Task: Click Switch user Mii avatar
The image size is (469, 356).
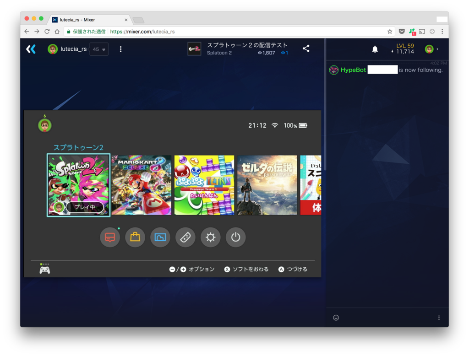Action: (x=45, y=125)
